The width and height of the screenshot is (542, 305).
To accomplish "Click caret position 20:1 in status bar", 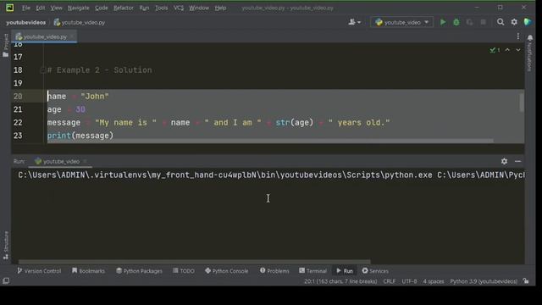I will (x=340, y=281).
